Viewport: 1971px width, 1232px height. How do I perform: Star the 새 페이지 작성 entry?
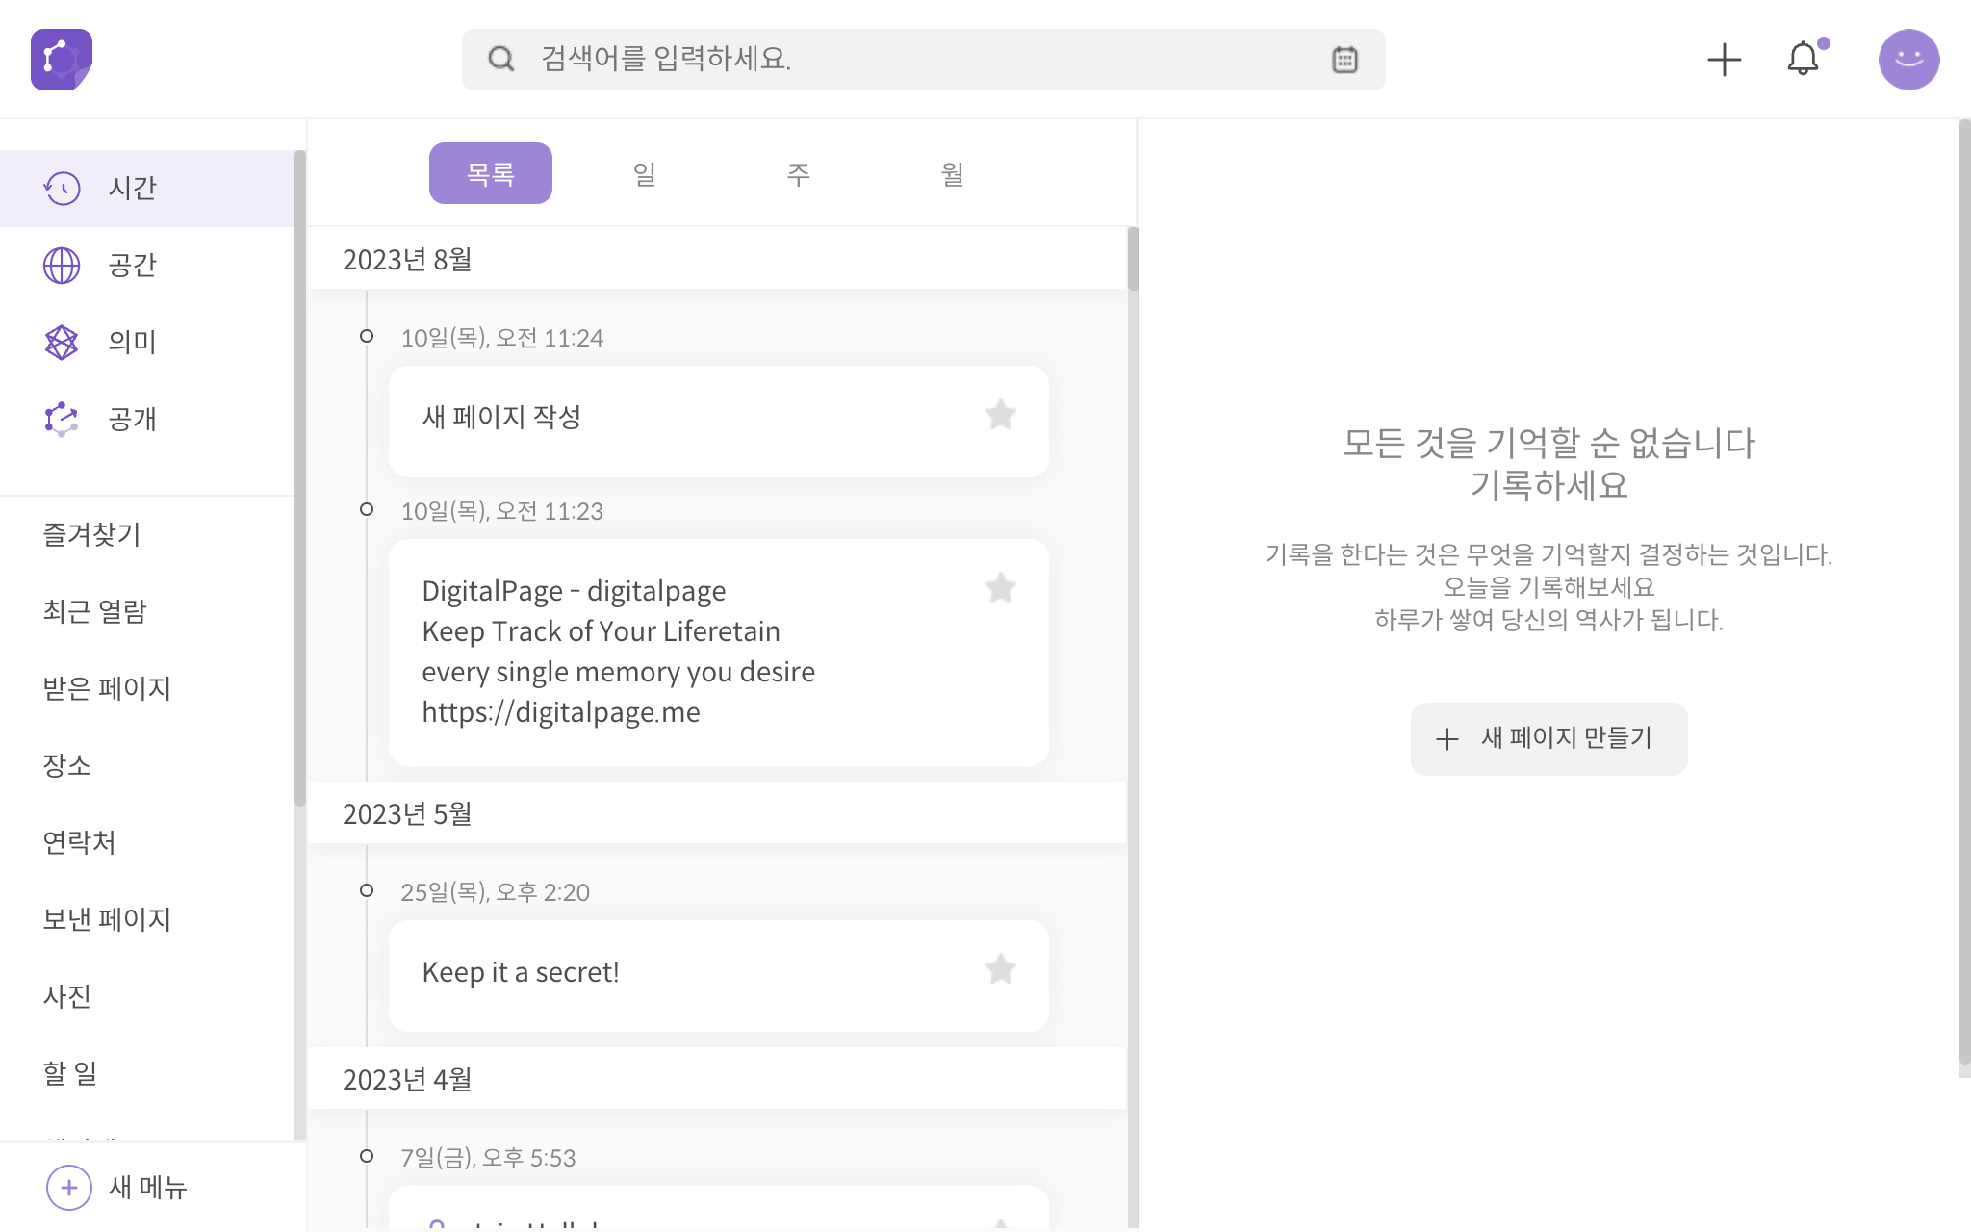1000,416
